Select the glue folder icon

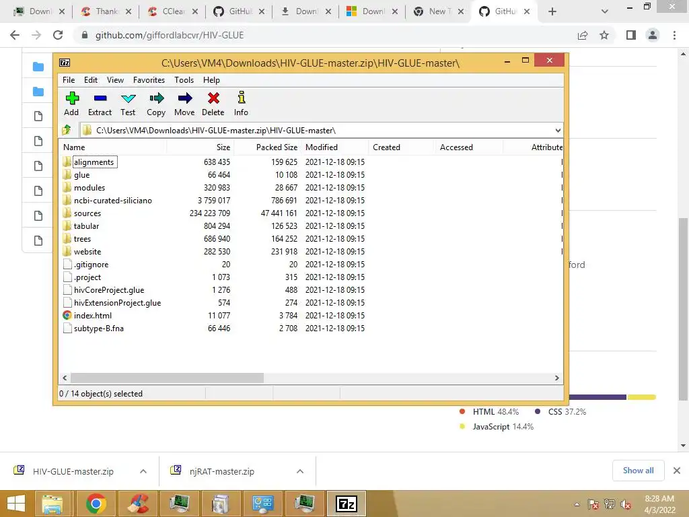(67, 174)
